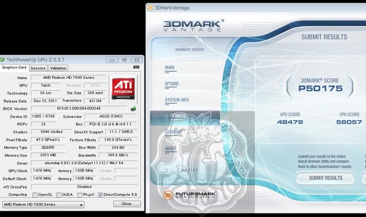Click the BIOS Version field
This screenshot has height=217, width=366.
79,109
